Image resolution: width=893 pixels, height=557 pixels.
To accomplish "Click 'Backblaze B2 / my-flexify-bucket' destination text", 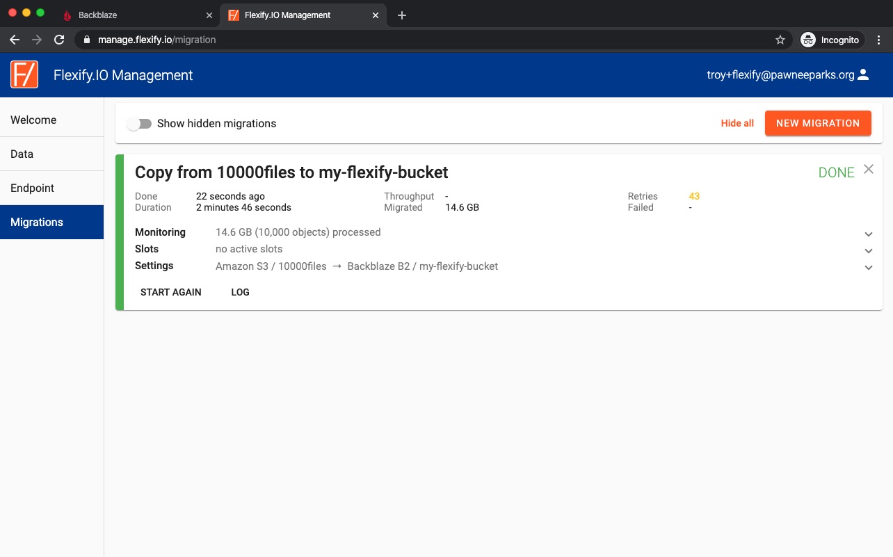I will click(423, 266).
